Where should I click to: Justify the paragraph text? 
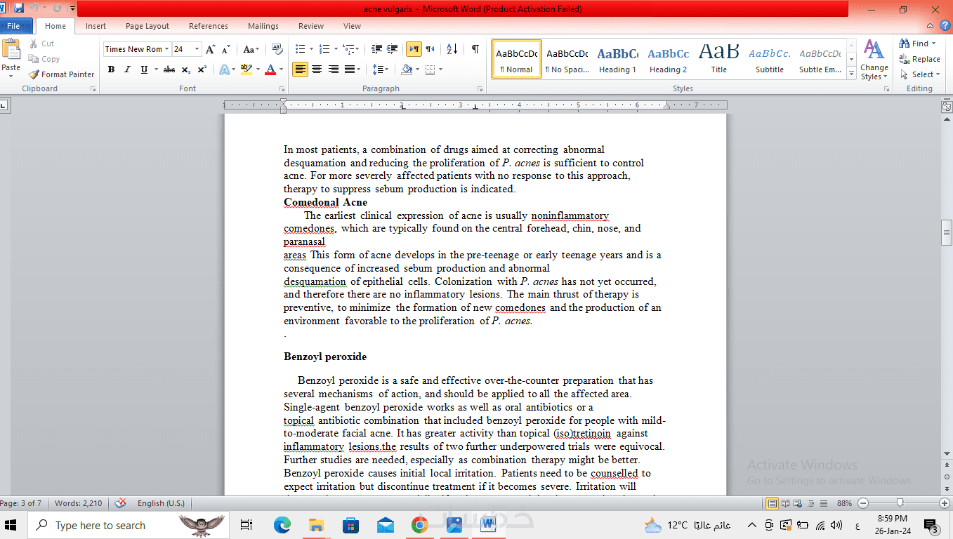pyautogui.click(x=350, y=69)
